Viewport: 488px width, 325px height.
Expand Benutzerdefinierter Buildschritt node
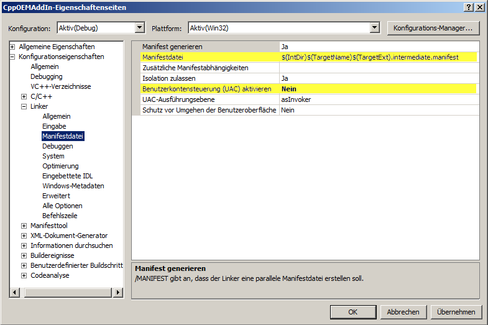point(24,265)
